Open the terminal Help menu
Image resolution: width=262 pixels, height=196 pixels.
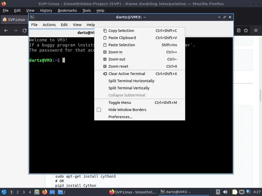coord(91,25)
